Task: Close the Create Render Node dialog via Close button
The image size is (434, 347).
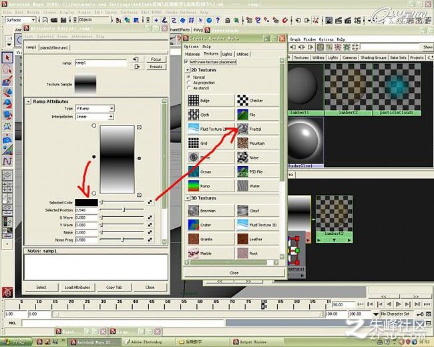Action: click(x=234, y=272)
